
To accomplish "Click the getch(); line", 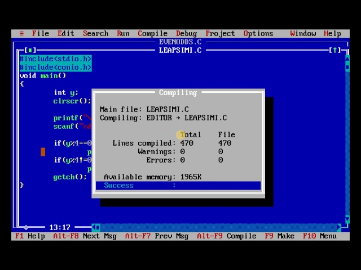I will point(70,177).
